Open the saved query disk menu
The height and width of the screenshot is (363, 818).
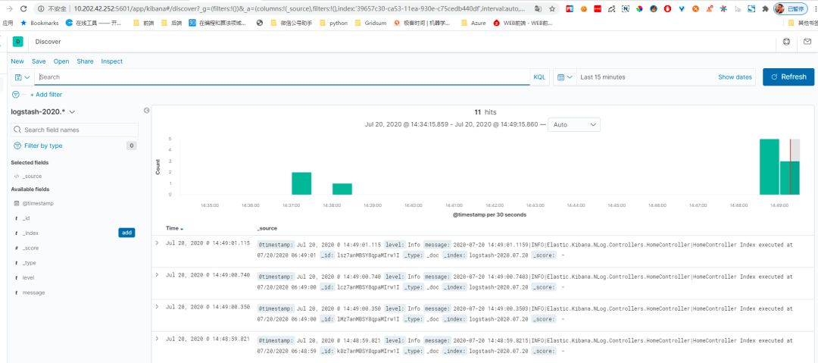pos(23,77)
